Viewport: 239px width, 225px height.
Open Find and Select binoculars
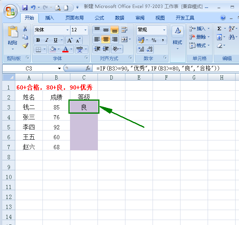pyautogui.click(x=232, y=37)
